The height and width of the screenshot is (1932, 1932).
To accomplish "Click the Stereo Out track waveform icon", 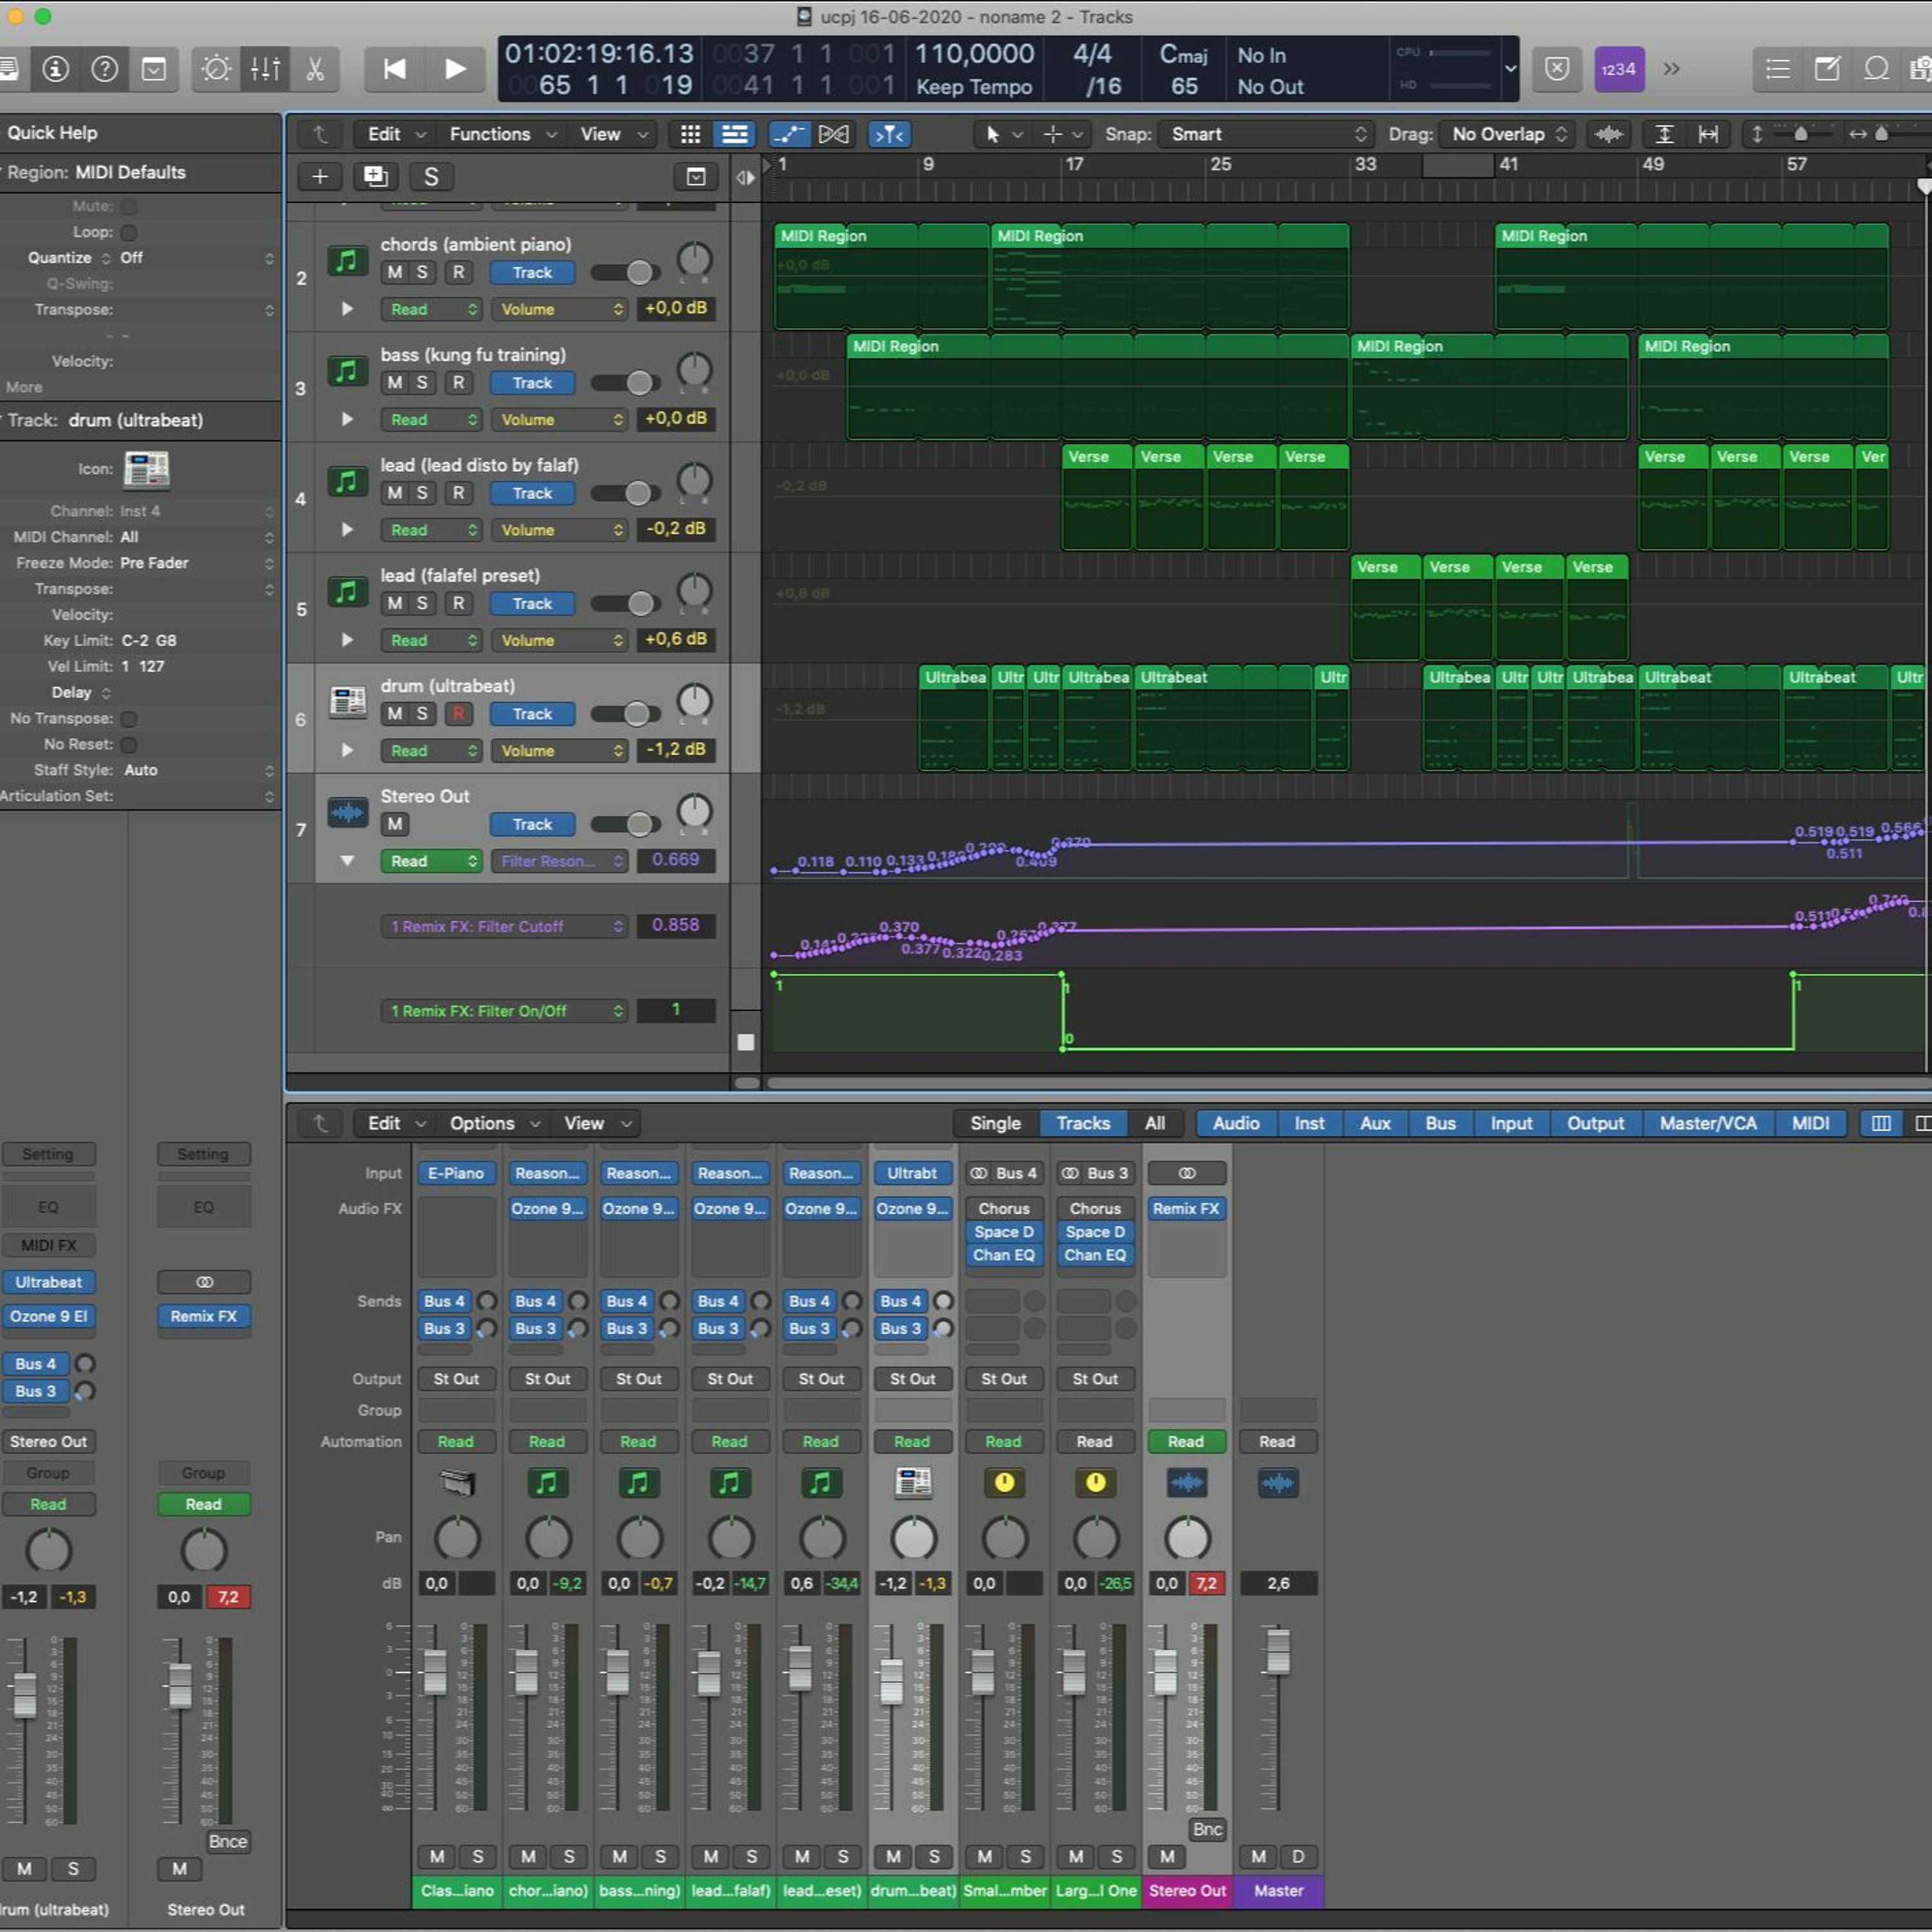I will click(x=348, y=812).
